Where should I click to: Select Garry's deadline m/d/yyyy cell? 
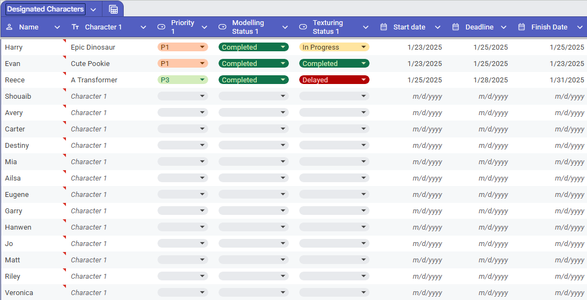point(480,211)
